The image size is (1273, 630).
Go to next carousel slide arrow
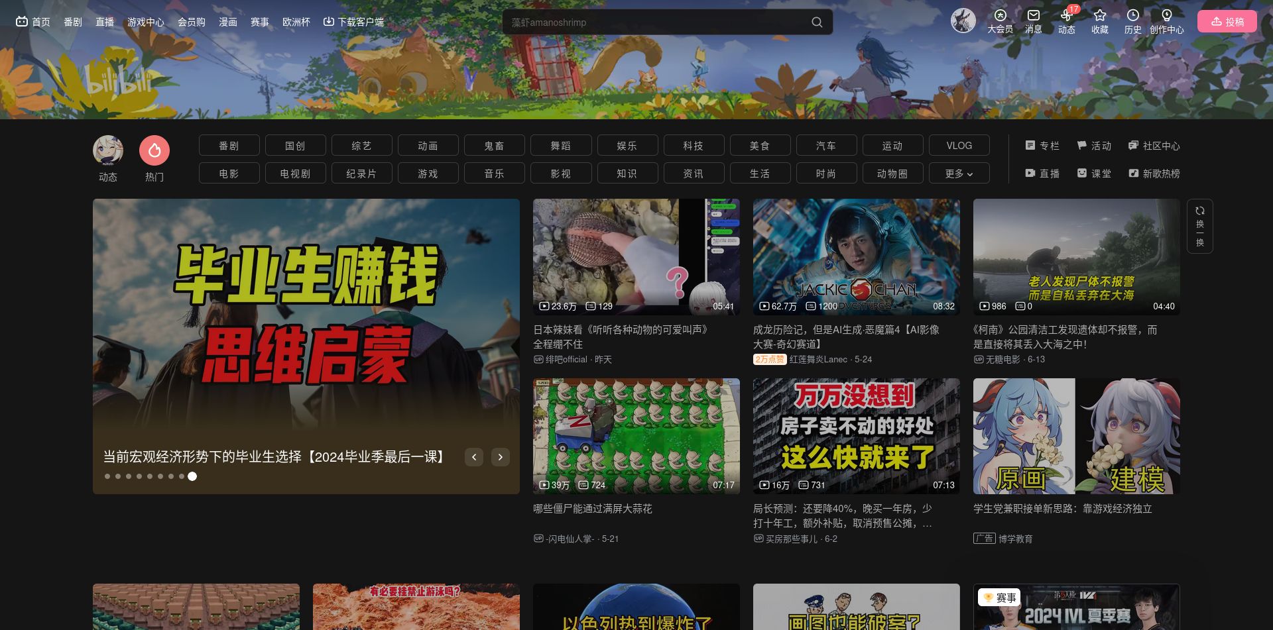point(501,457)
